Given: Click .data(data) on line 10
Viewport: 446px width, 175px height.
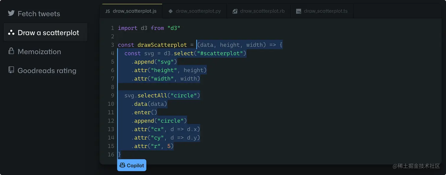Looking at the screenshot, I should [149, 104].
